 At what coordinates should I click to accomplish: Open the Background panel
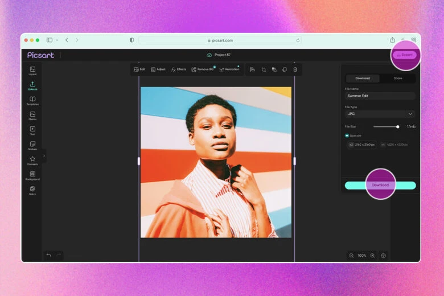[x=32, y=176]
